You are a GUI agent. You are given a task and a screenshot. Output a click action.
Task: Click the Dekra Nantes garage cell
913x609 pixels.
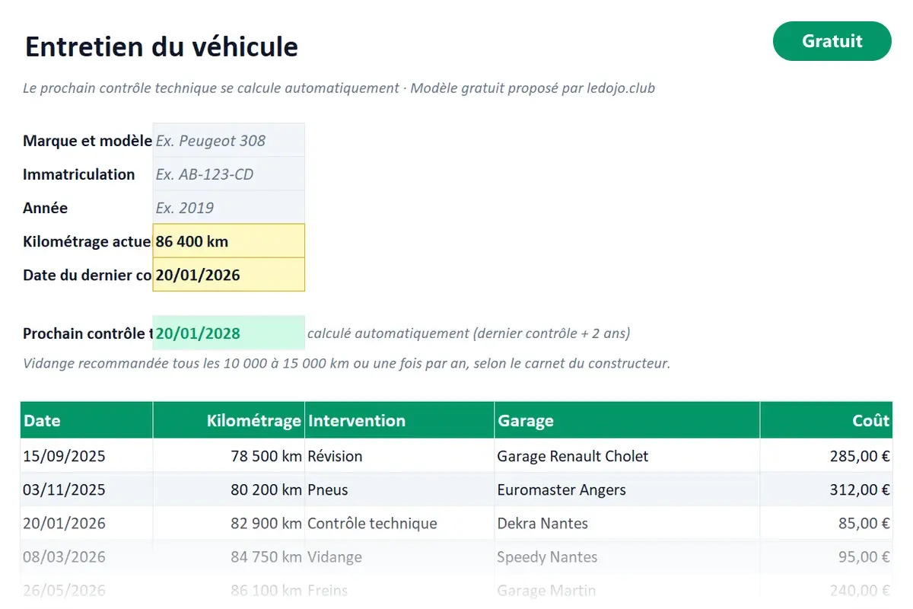627,523
